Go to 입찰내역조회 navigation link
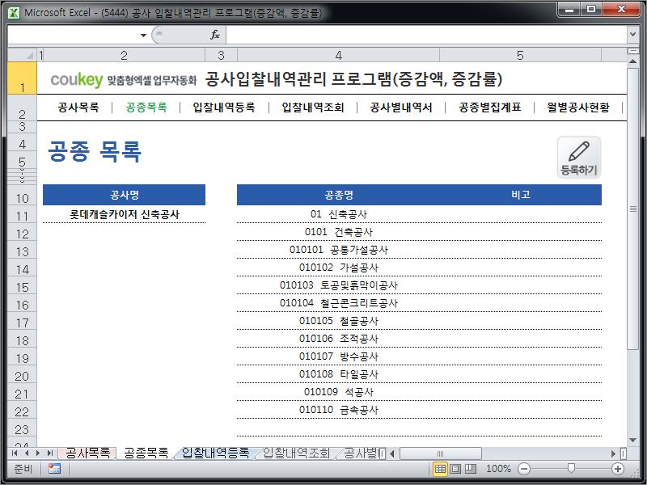The height and width of the screenshot is (485, 647). coord(313,108)
